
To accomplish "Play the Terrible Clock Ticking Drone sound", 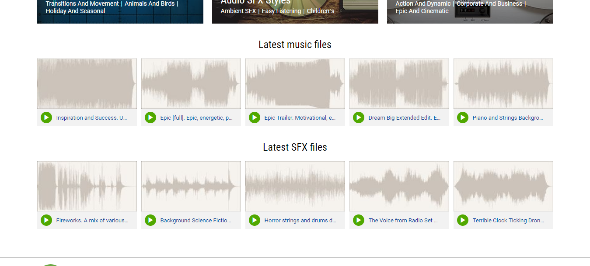I will (x=463, y=220).
